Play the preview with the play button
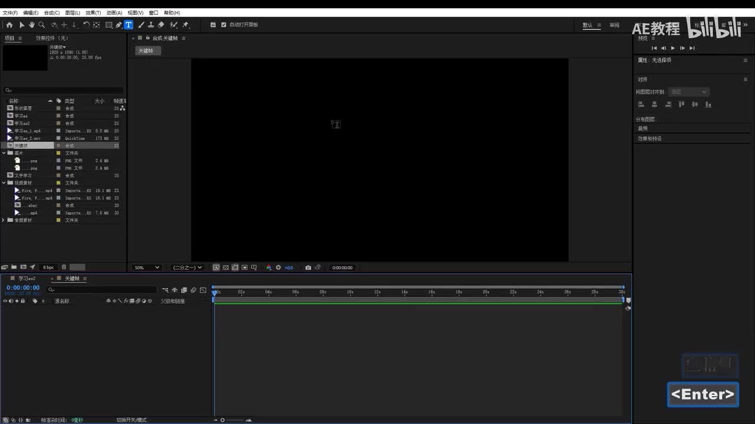755x424 pixels. [x=673, y=48]
